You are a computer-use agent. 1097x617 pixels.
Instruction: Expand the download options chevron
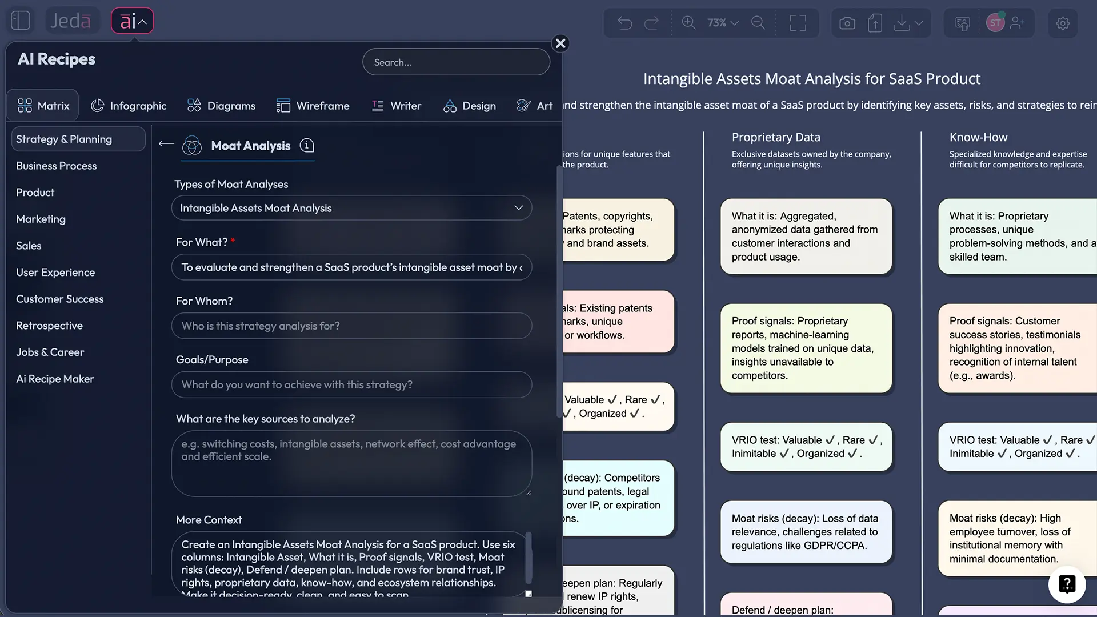pos(918,23)
